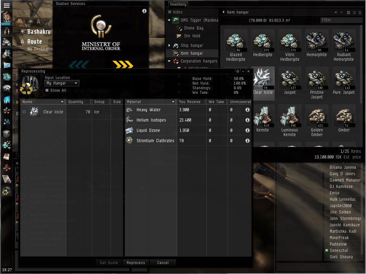Screen dimensions: 366x274
Task: Pin the Reprocessing window
Action: tap(238, 71)
